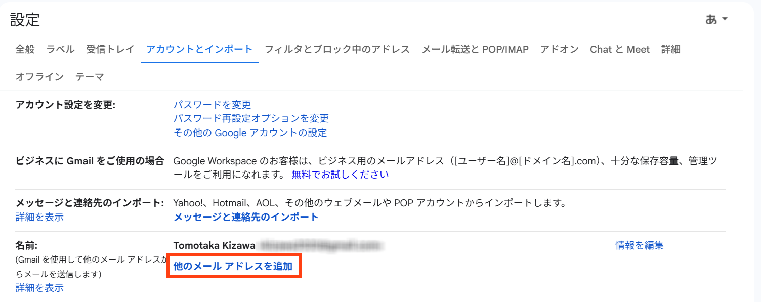Open パスワード再設定オプションを変更 link
This screenshot has height=302, width=761.
tap(251, 118)
